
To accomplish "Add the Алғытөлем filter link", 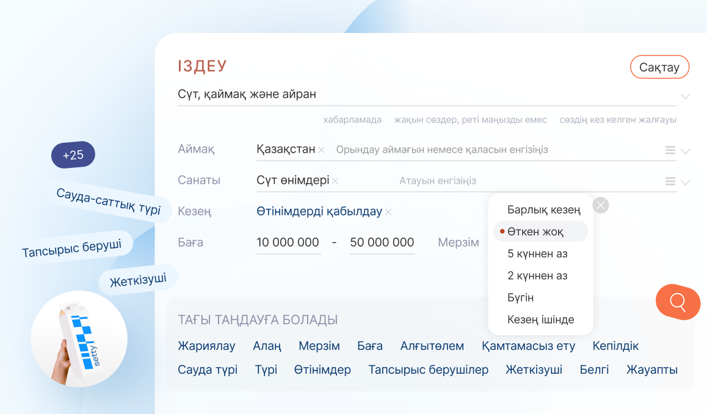I will pos(432,346).
